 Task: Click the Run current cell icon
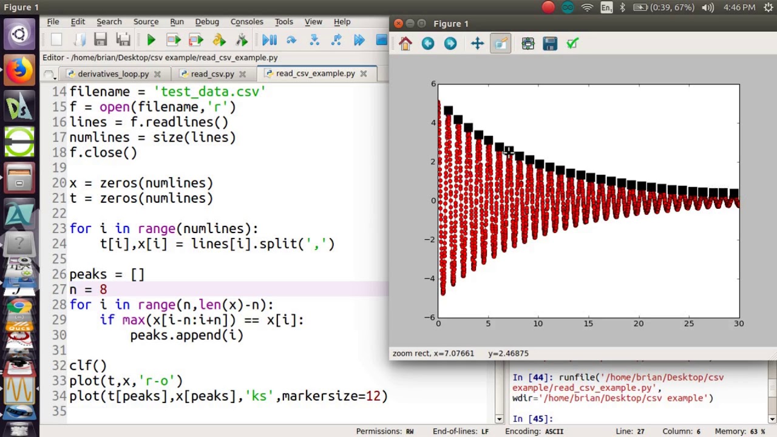click(174, 41)
